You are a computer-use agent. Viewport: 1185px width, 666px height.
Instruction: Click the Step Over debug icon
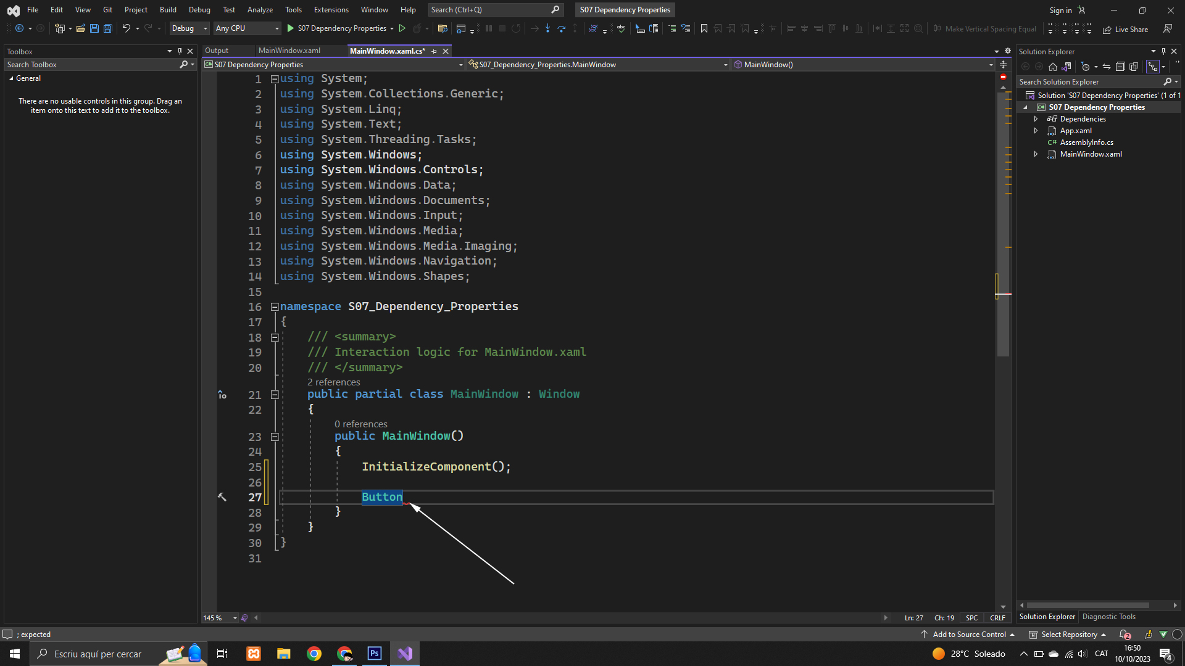coord(561,28)
